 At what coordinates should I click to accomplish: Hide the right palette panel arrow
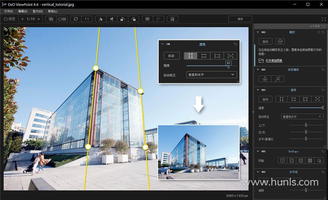pos(253,112)
